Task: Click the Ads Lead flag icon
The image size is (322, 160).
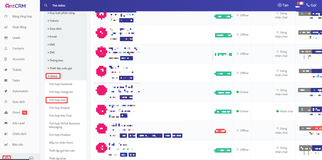Action: (x=6, y=123)
